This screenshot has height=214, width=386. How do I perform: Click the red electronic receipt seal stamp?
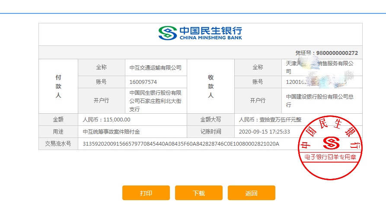pos(330,147)
